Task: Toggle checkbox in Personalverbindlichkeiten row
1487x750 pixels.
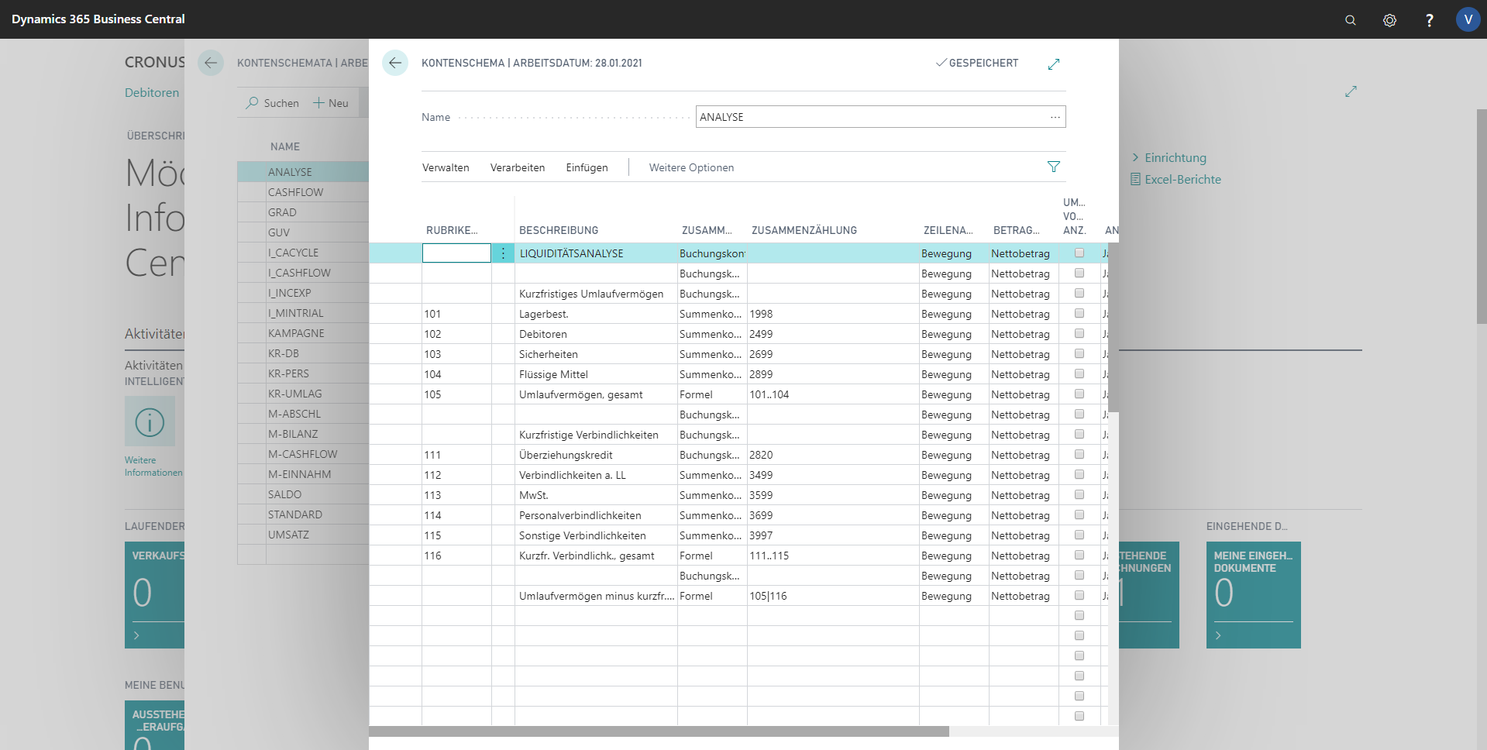Action: [x=1079, y=515]
